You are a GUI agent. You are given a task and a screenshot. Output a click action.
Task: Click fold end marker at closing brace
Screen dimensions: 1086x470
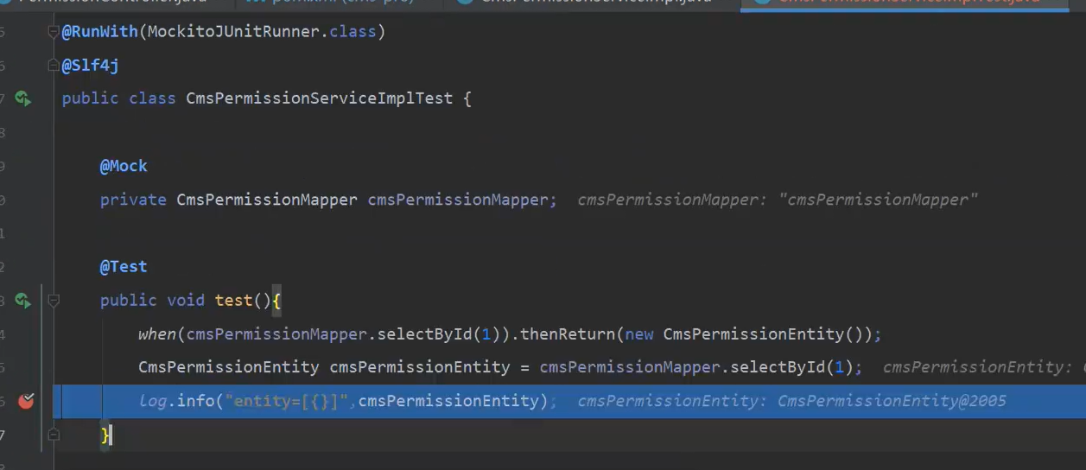(54, 435)
